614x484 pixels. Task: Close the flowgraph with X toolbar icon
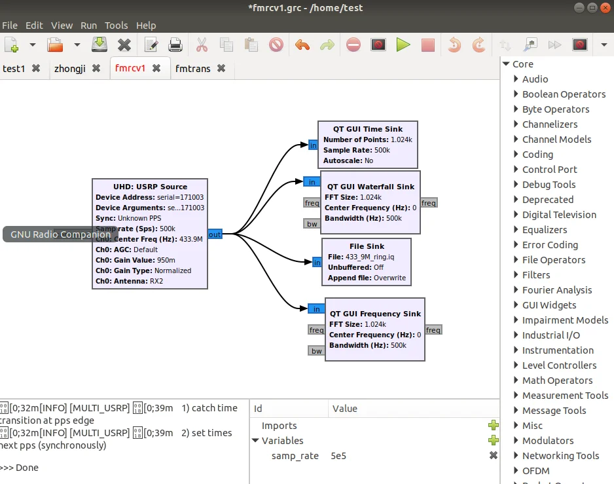pos(124,45)
